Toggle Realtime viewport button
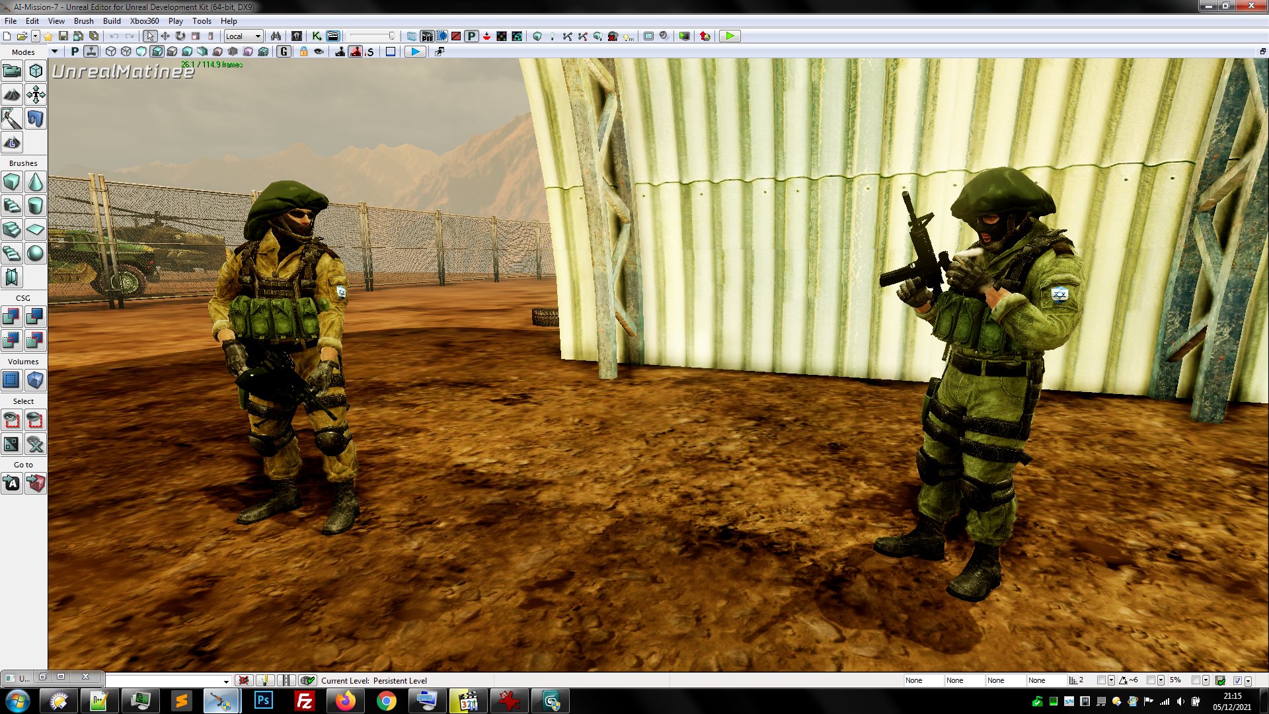Viewport: 1269px width, 714px height. (91, 52)
